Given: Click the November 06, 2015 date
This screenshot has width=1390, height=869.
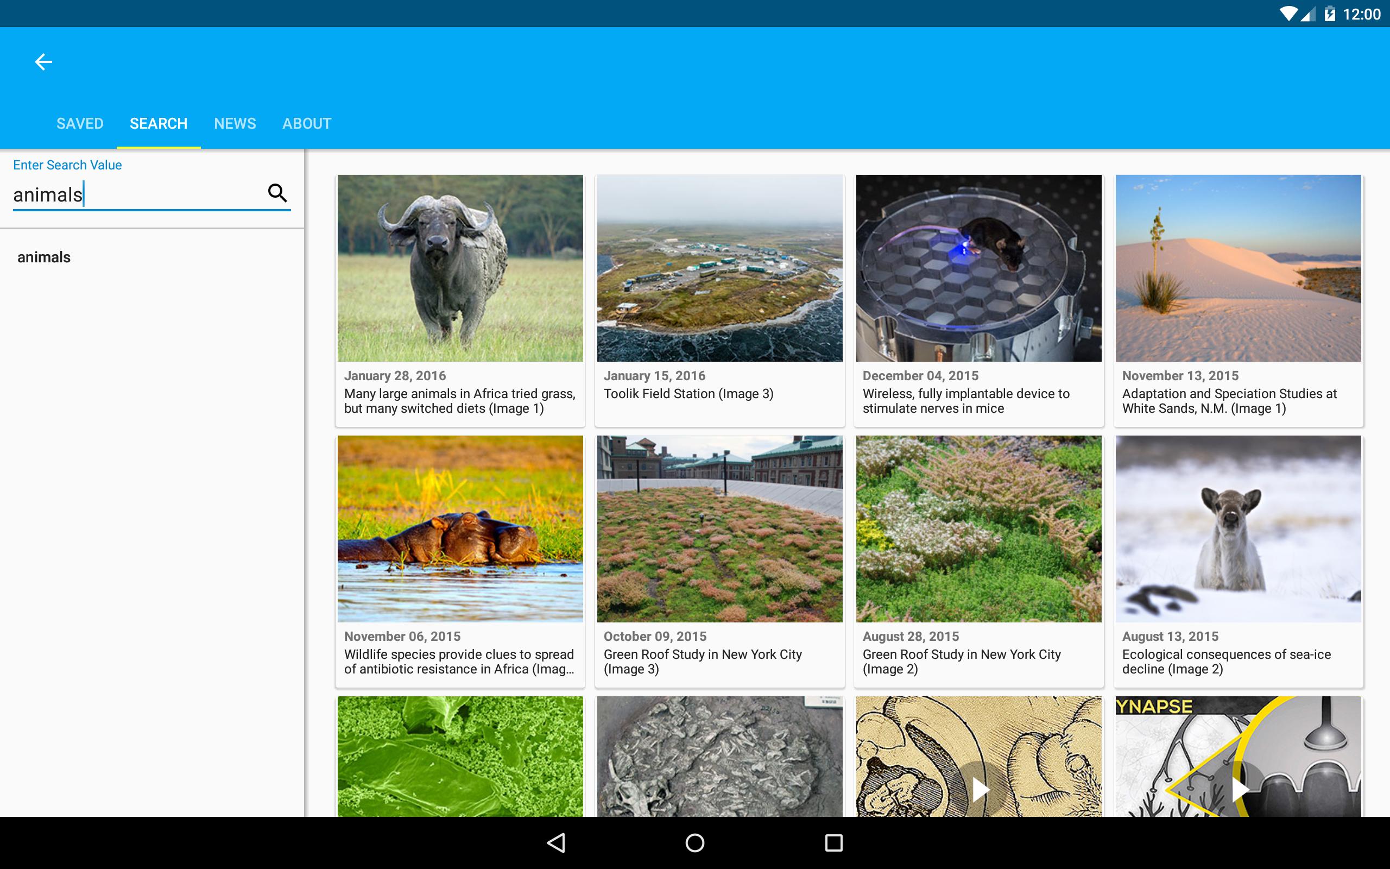Looking at the screenshot, I should [x=402, y=636].
